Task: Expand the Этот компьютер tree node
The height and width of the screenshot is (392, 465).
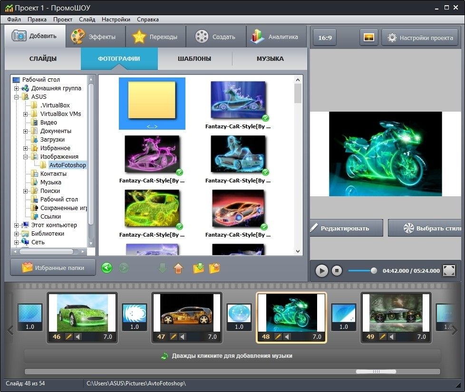Action: pyautogui.click(x=17, y=225)
